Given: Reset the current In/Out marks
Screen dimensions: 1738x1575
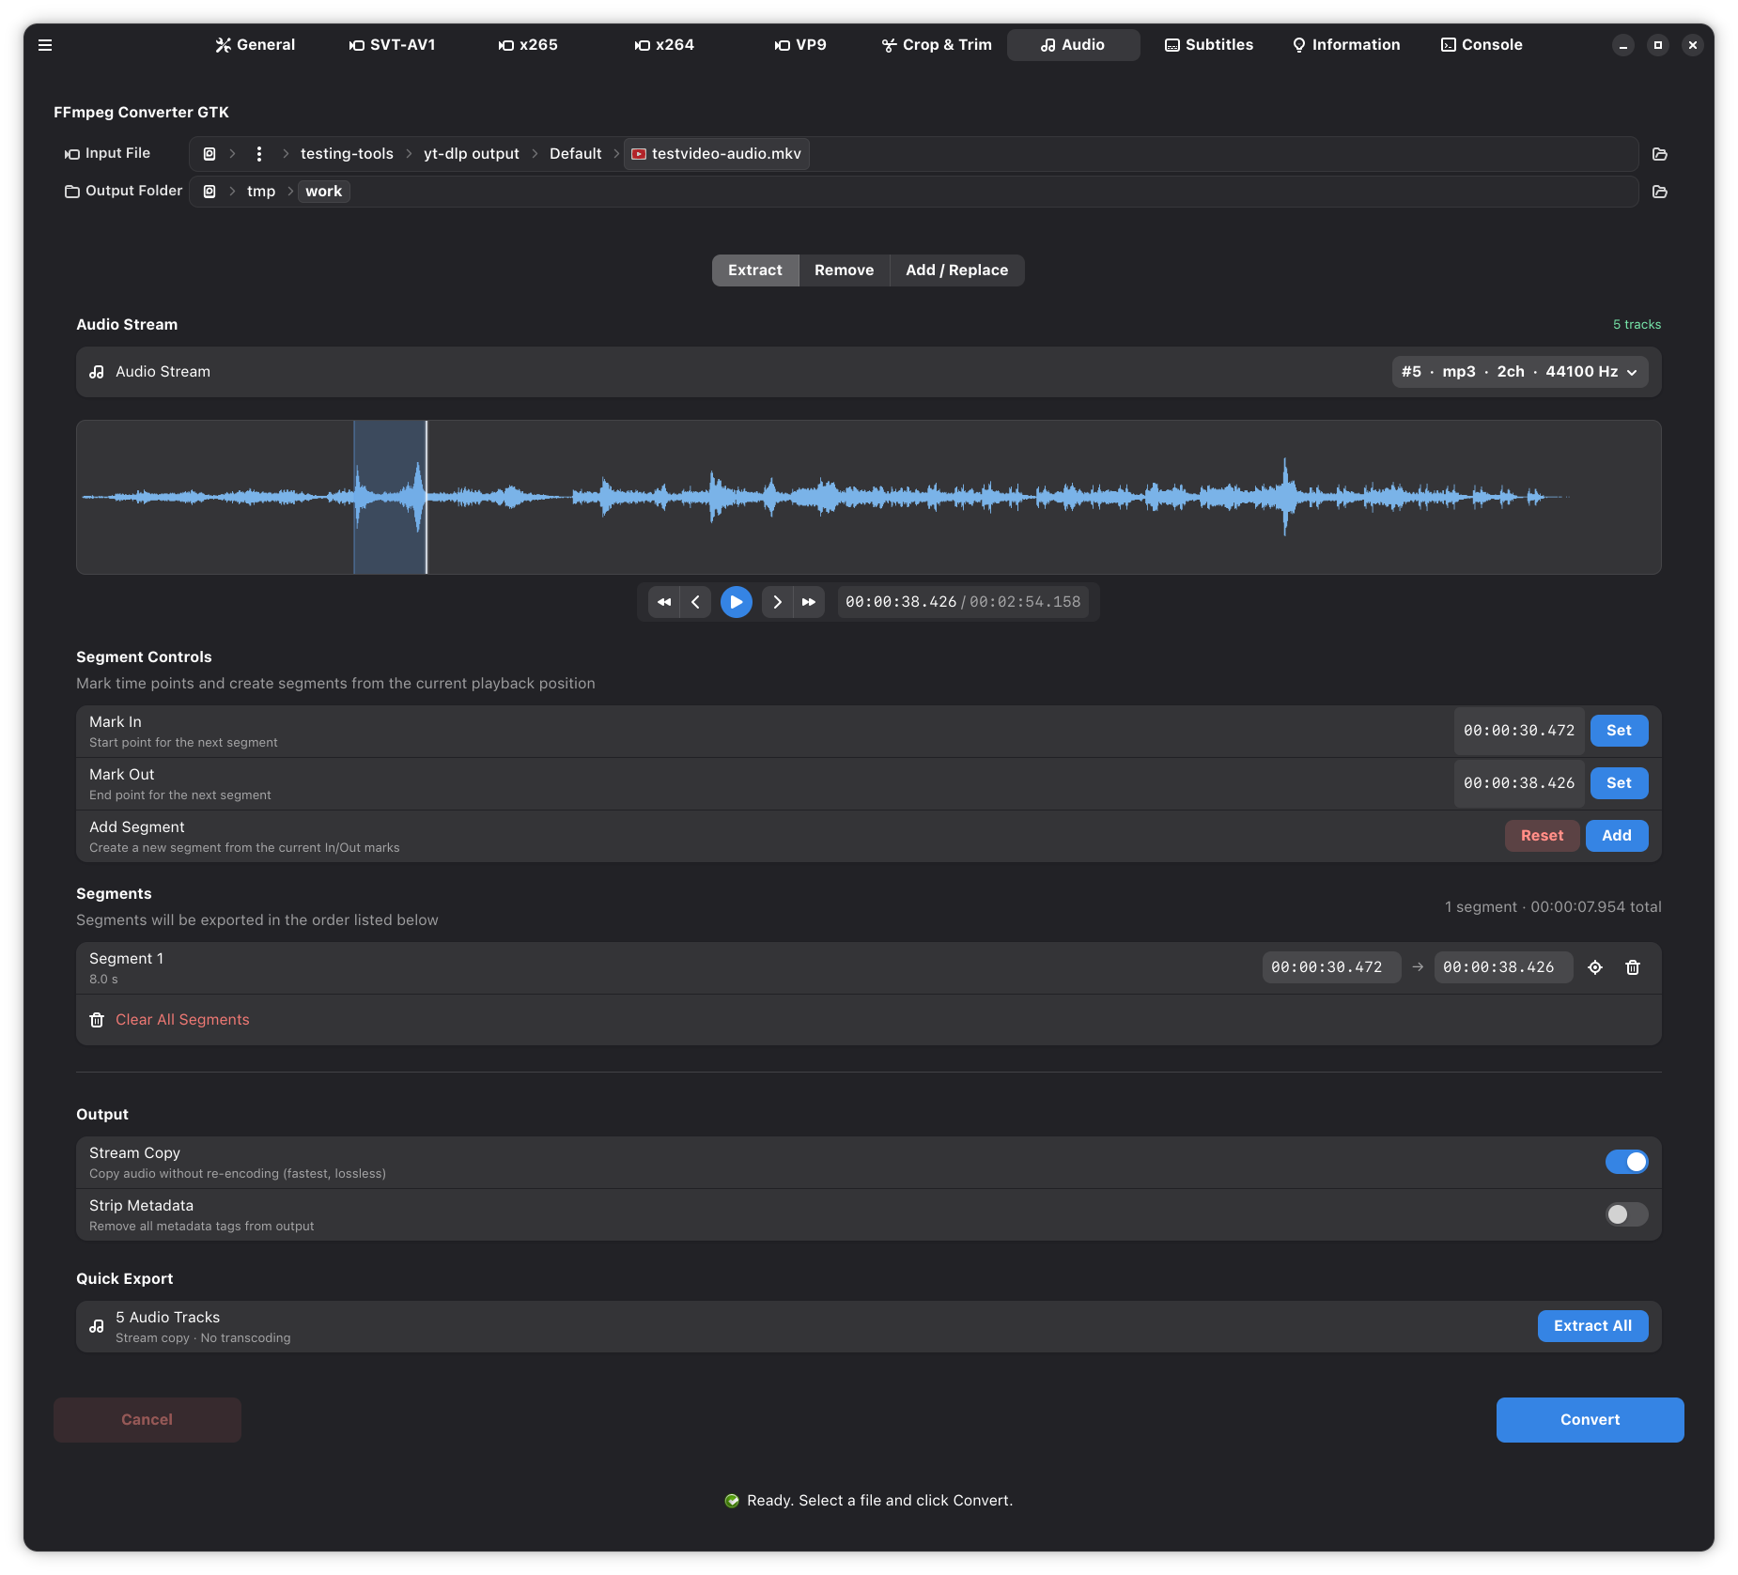Looking at the screenshot, I should [x=1543, y=836].
